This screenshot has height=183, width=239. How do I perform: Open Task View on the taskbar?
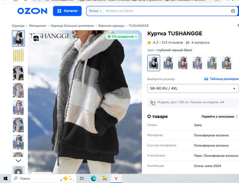[x=82, y=179]
